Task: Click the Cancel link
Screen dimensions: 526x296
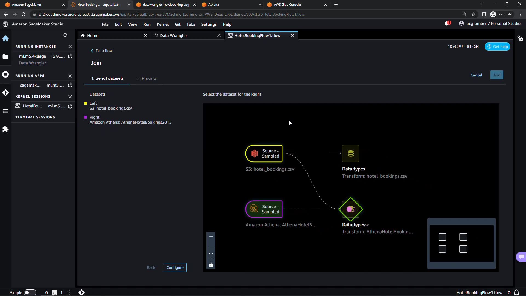Action: (476, 75)
